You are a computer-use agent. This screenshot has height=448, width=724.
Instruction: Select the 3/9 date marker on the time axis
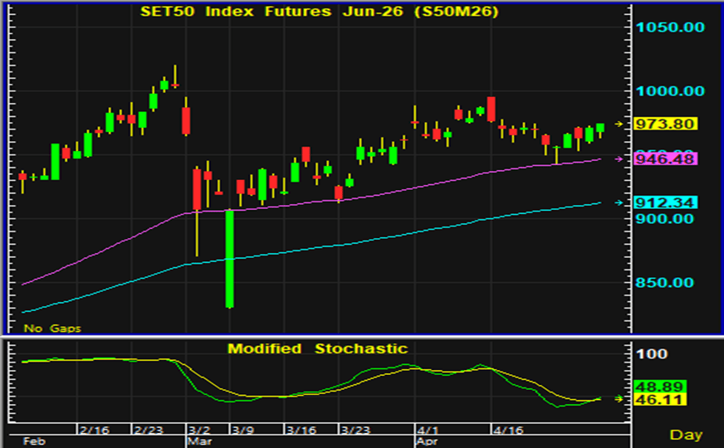point(243,430)
